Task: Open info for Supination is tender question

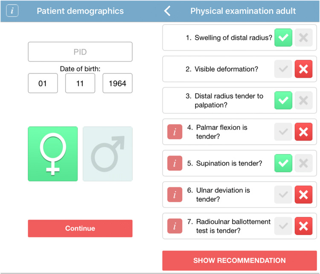Action: pyautogui.click(x=175, y=163)
